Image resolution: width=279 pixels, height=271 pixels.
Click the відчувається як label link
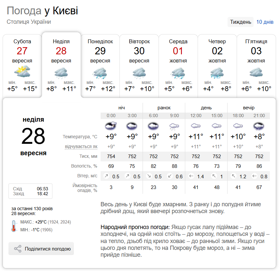coord(81,146)
